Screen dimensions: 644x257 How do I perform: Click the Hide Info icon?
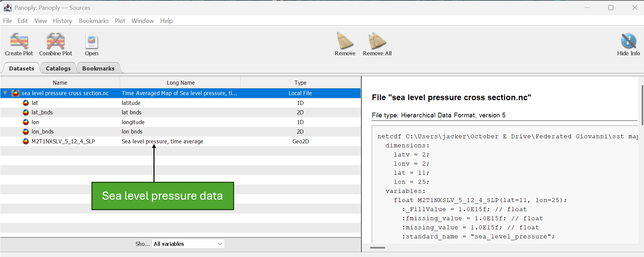(628, 41)
